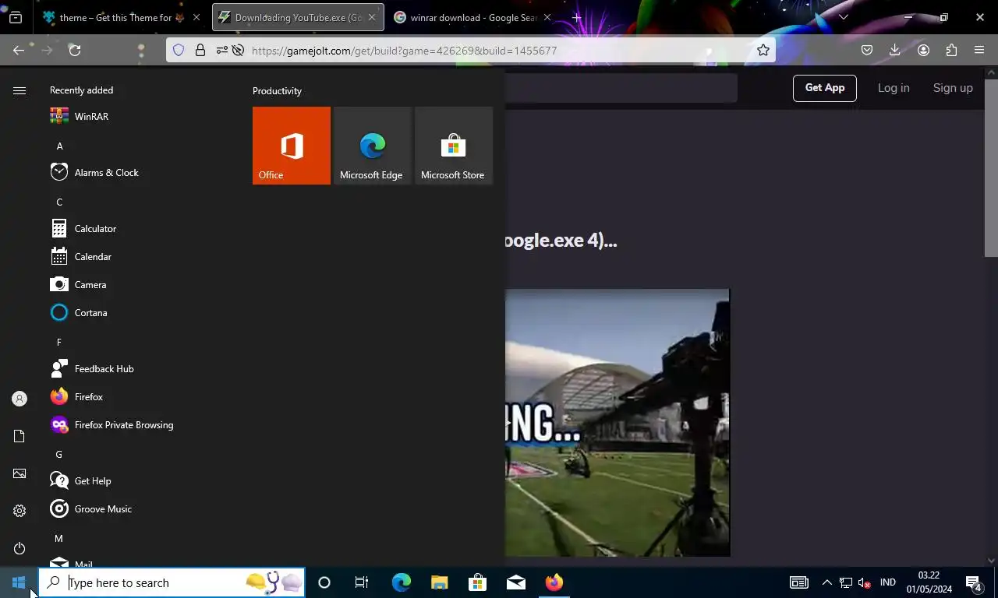Go back in Firefox

point(19,50)
